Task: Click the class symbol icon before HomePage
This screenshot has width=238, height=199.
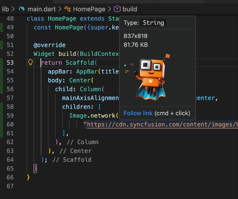Action: pyautogui.click(x=67, y=9)
